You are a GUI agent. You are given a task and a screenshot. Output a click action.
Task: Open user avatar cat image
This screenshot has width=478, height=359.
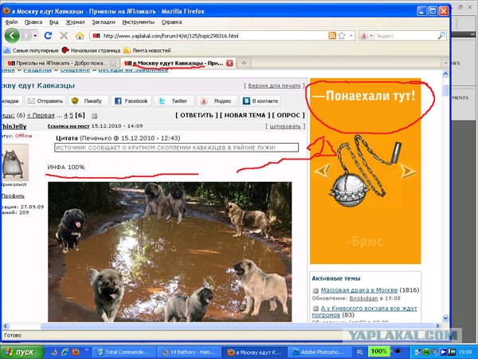point(14,163)
